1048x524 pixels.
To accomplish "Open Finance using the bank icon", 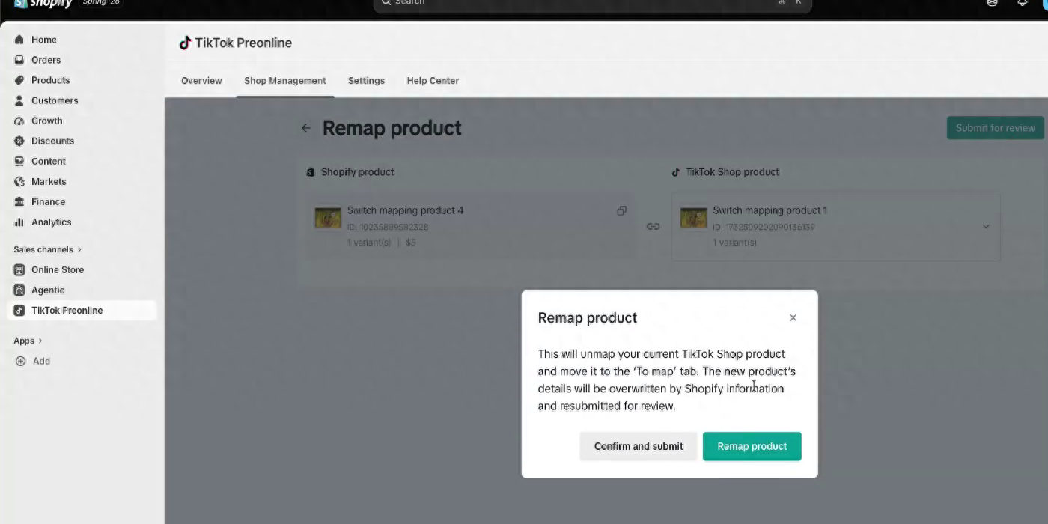I will pyautogui.click(x=19, y=201).
